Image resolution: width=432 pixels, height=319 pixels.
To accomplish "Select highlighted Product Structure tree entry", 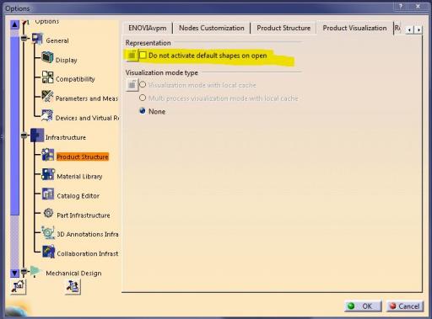I will (x=83, y=157).
